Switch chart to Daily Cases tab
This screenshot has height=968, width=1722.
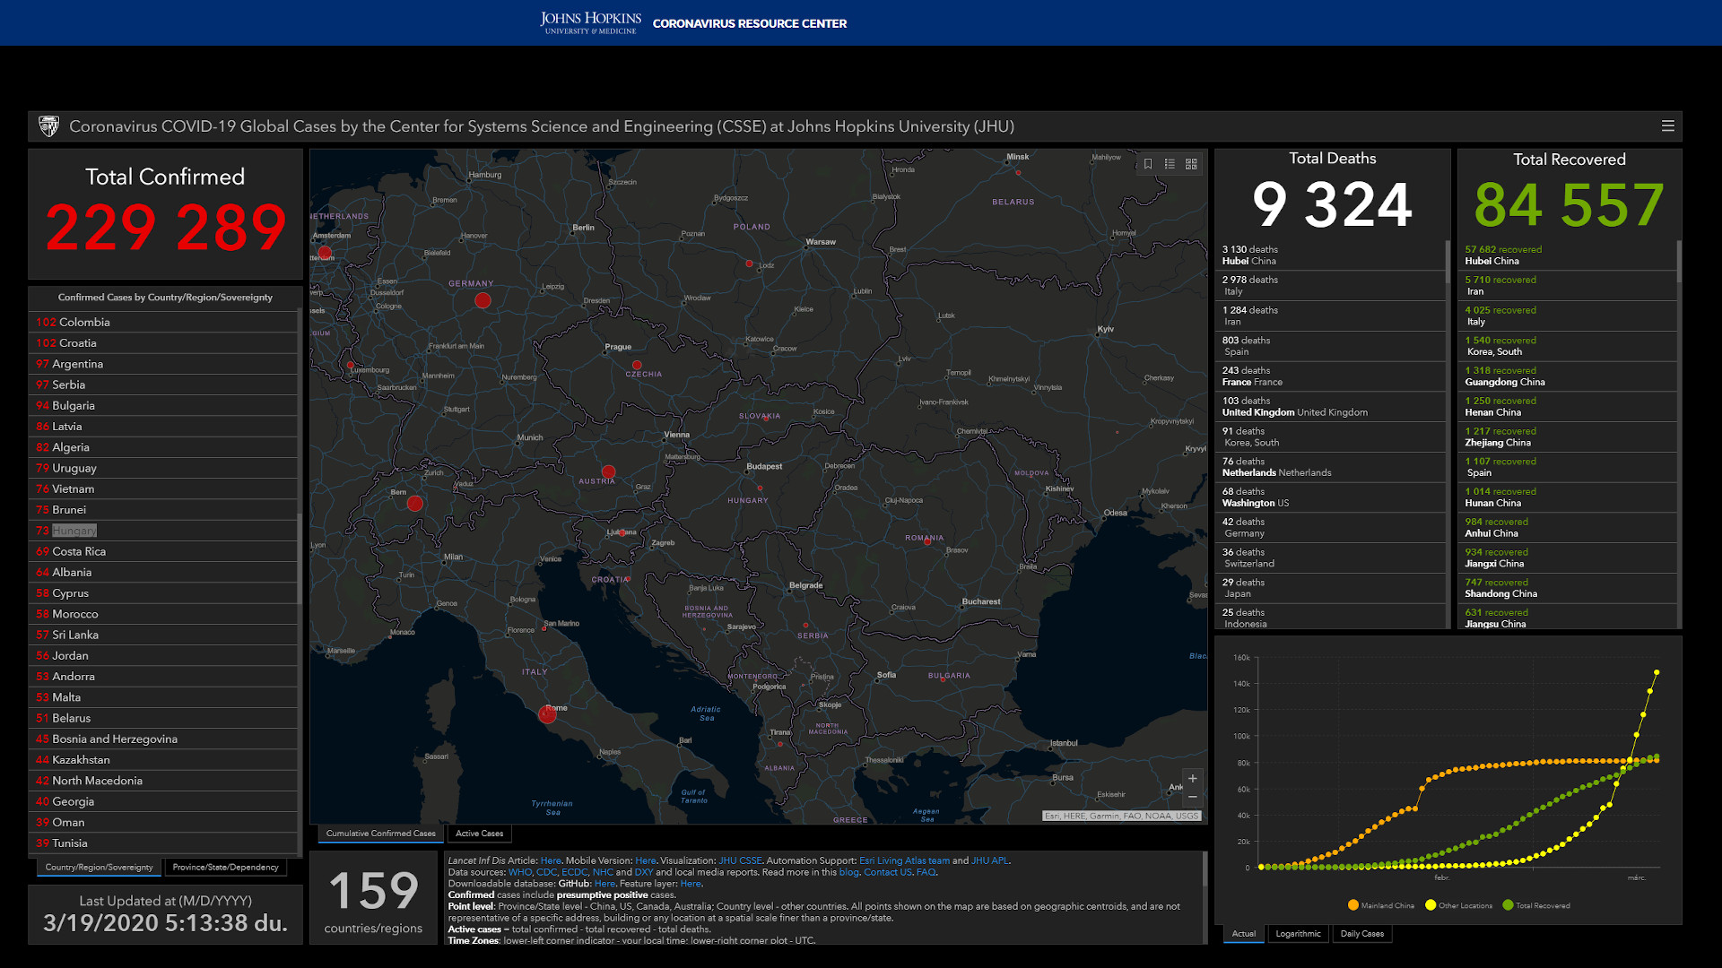tap(1361, 934)
